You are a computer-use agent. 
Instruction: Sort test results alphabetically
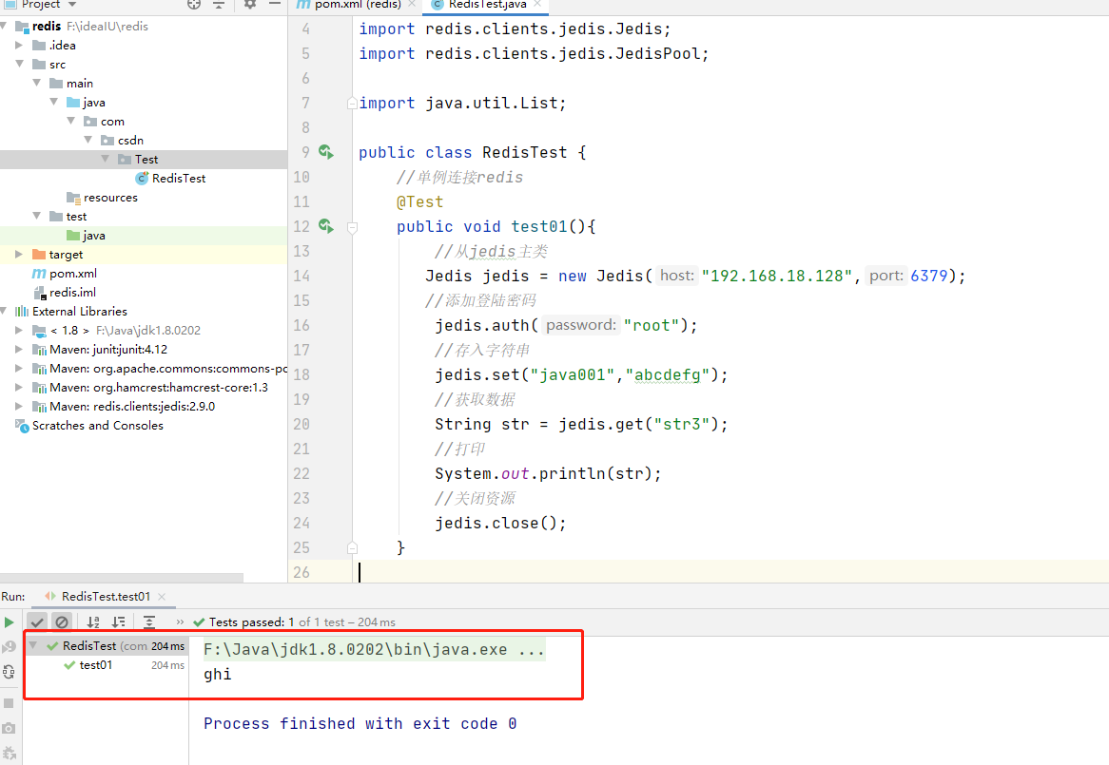tap(93, 622)
